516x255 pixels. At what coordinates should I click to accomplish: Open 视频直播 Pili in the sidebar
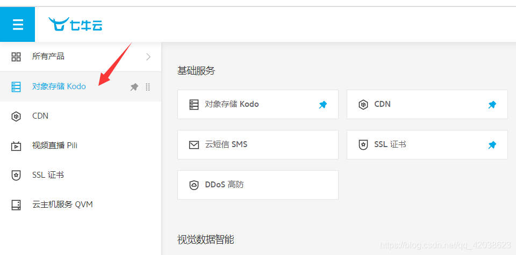pos(81,145)
